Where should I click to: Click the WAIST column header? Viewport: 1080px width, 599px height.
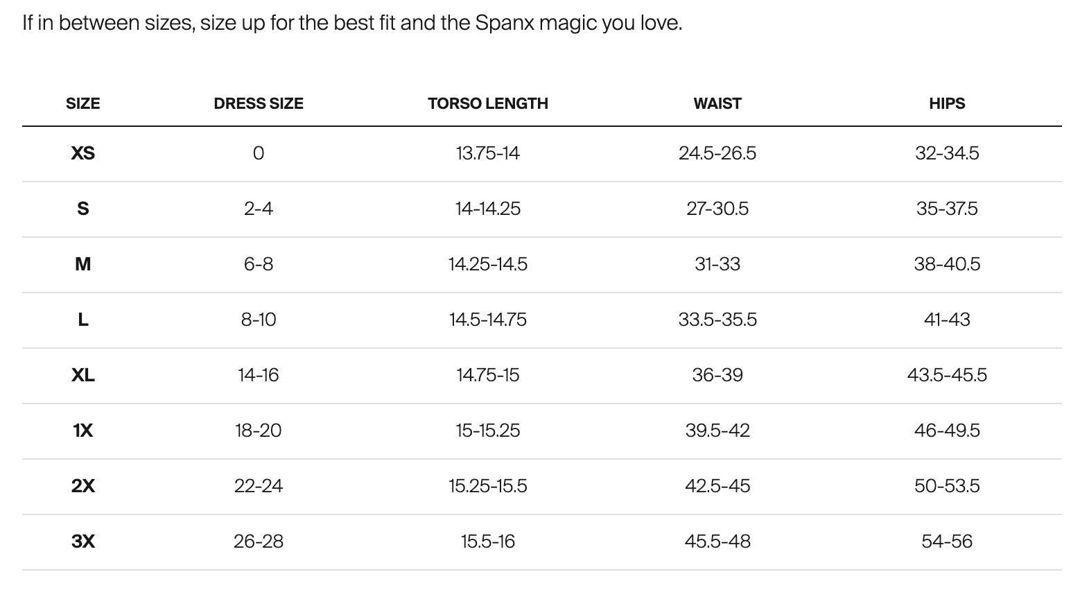717,103
